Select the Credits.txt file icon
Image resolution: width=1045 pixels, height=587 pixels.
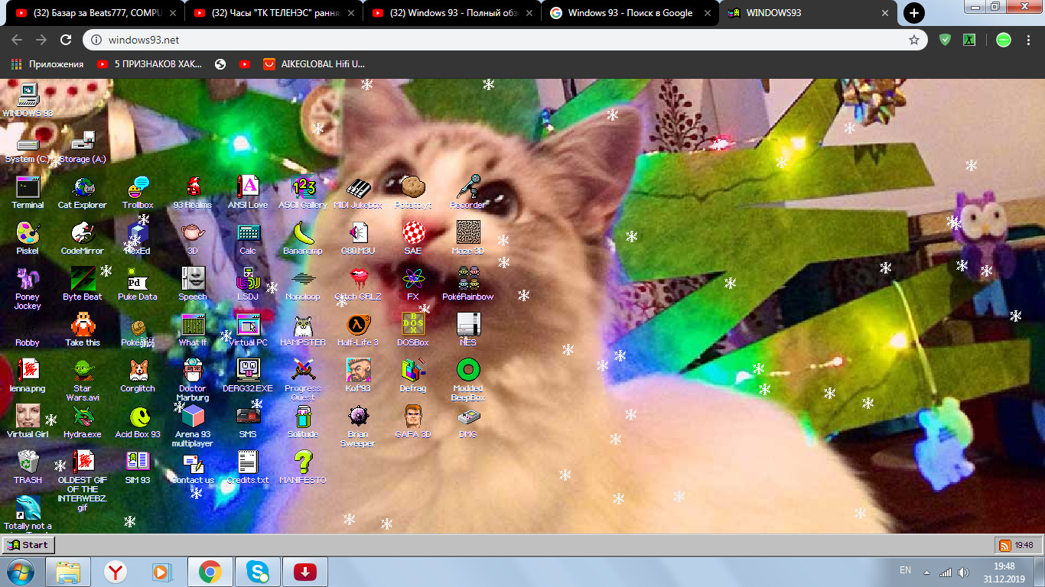(248, 463)
